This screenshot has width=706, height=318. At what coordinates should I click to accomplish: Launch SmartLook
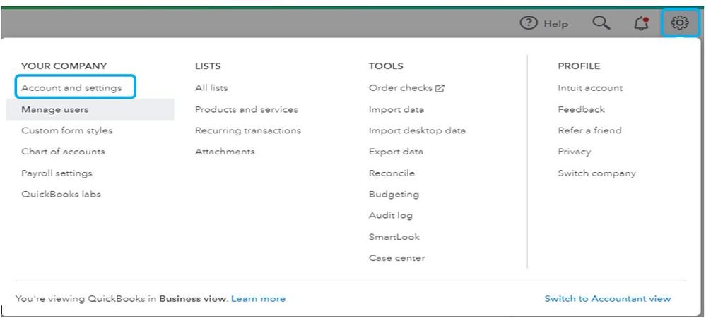coord(394,237)
